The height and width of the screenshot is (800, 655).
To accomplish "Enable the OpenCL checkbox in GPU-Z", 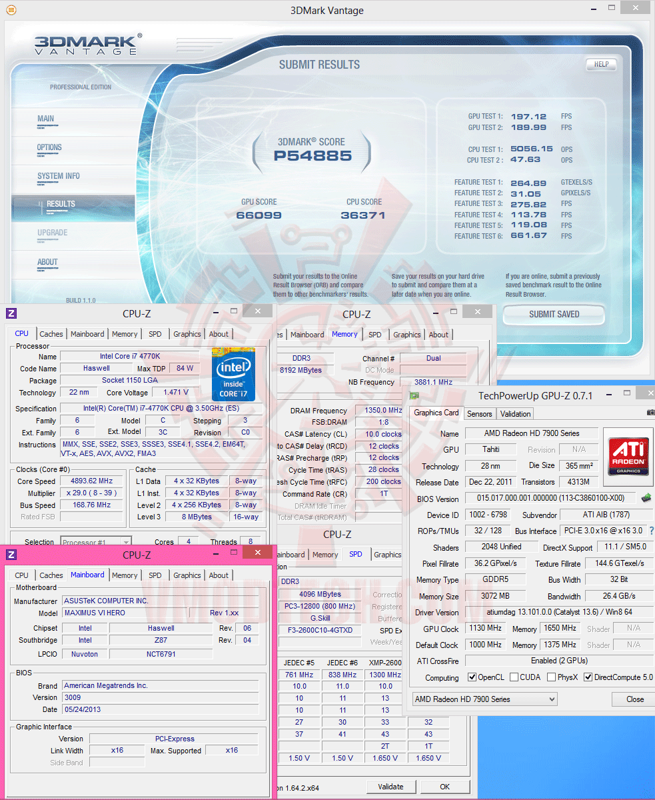I will click(x=472, y=677).
